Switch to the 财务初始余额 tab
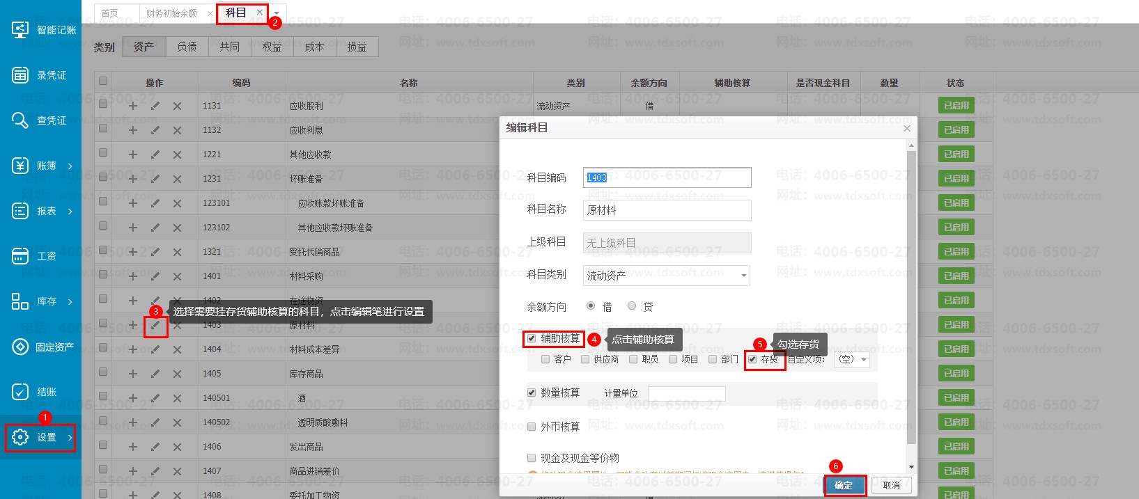This screenshot has height=499, width=1139. (171, 13)
